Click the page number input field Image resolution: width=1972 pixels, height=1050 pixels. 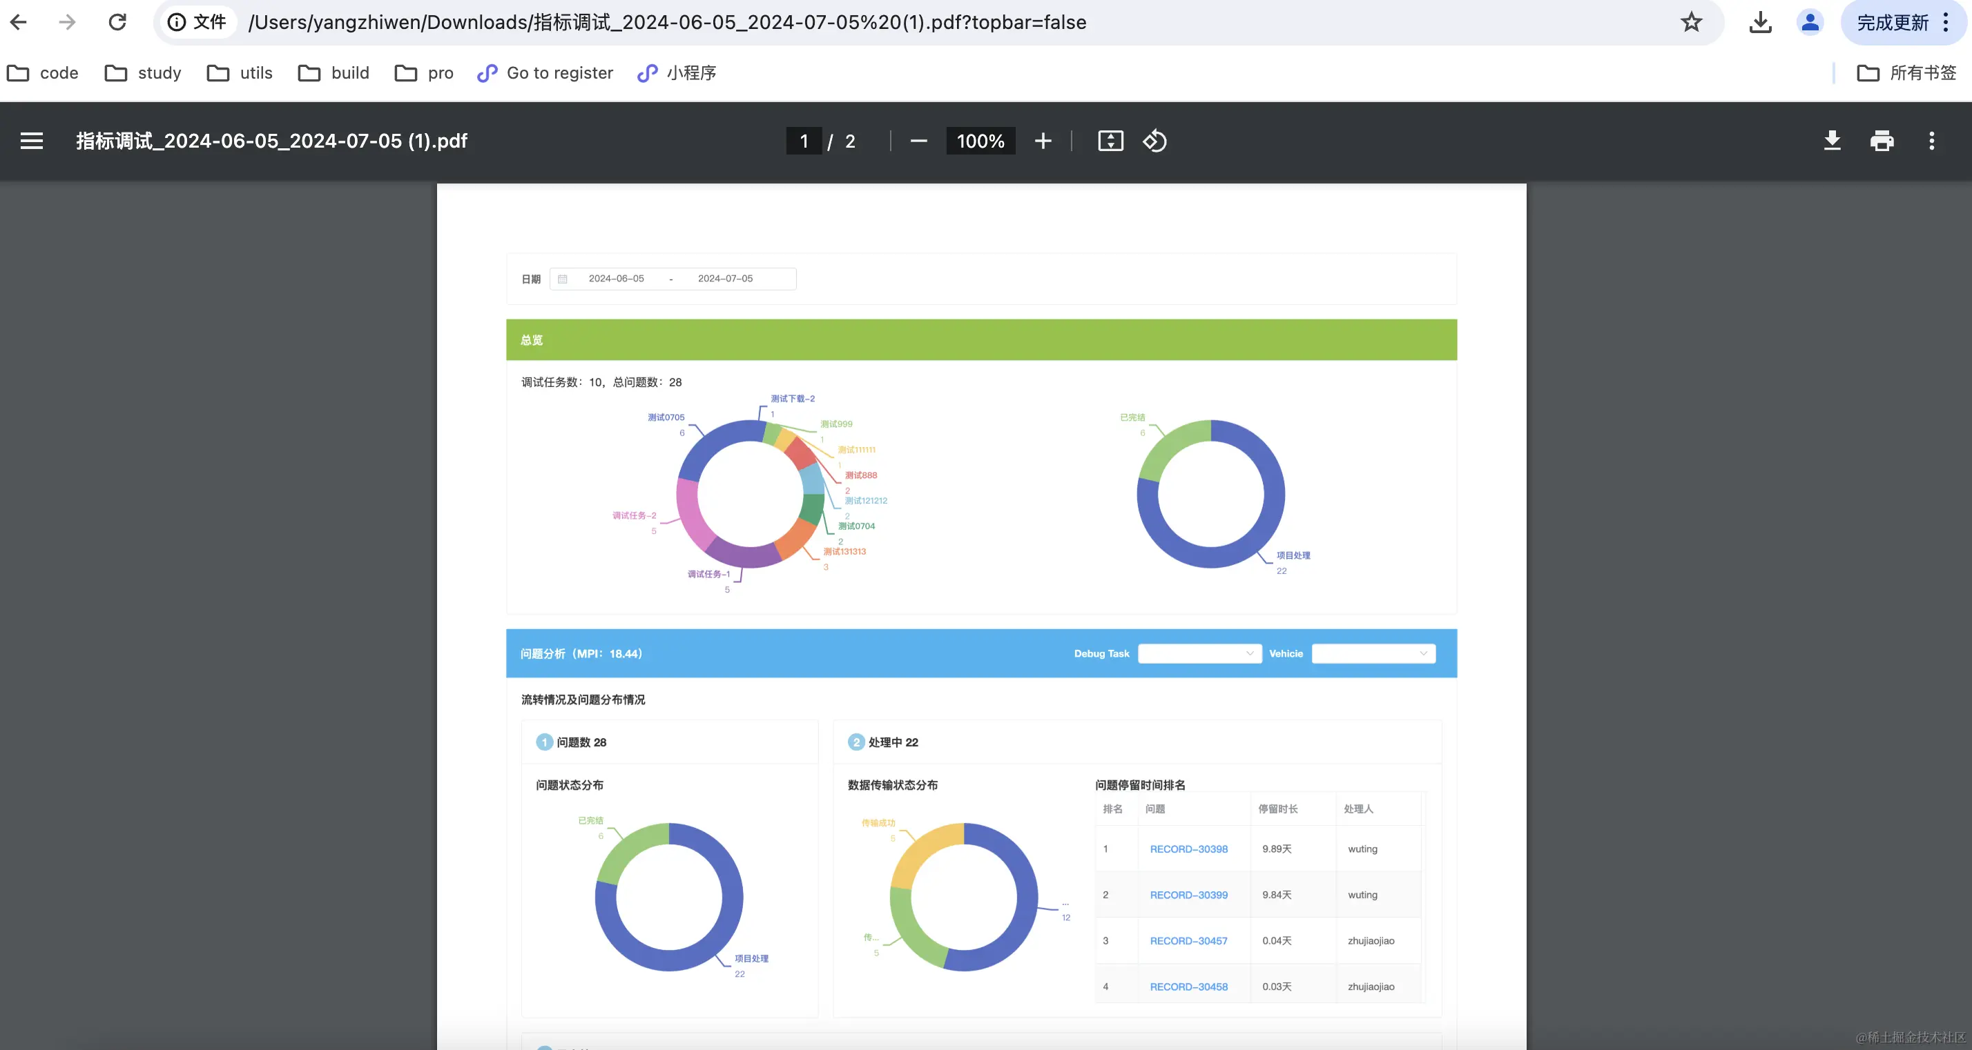804,141
